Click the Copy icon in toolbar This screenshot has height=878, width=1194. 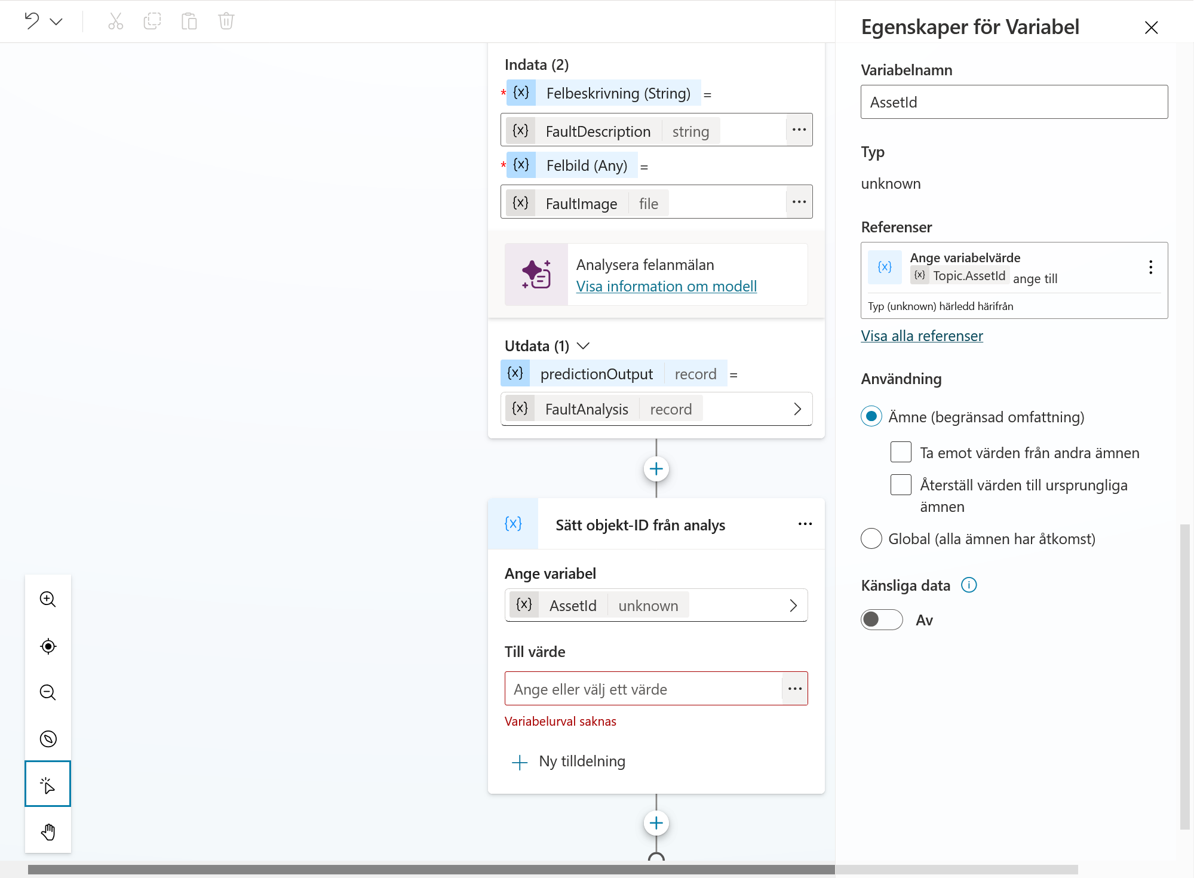152,22
